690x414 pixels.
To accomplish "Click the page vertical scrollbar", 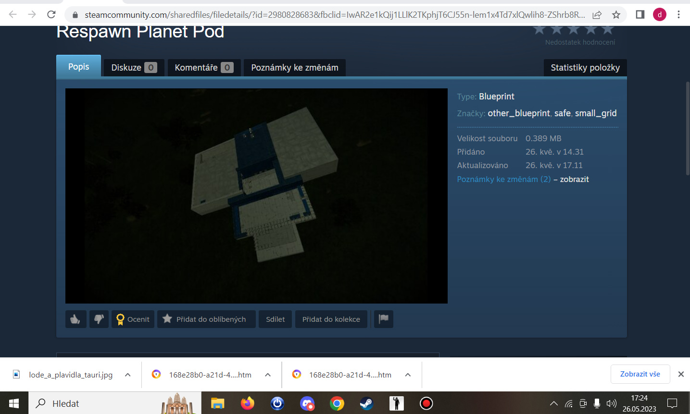I will [688, 130].
